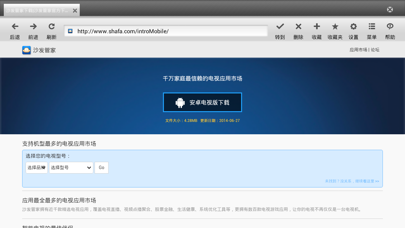The width and height of the screenshot is (405, 228).
Task: Click the browser close circle icon
Action: coord(390,9)
